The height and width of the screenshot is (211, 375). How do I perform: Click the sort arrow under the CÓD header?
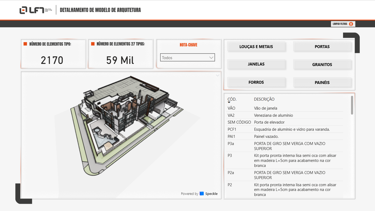[229, 102]
